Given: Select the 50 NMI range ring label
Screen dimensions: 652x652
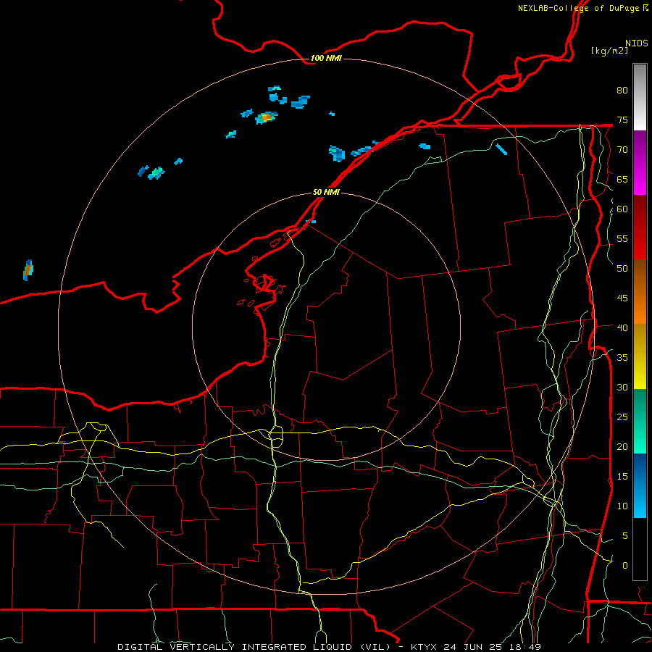Looking at the screenshot, I should pyautogui.click(x=326, y=192).
